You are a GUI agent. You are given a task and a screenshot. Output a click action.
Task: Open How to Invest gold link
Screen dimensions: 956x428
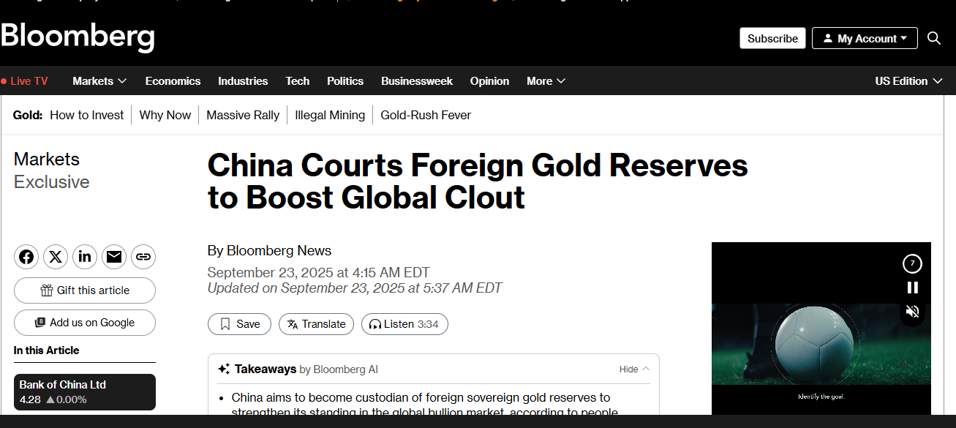coord(87,115)
